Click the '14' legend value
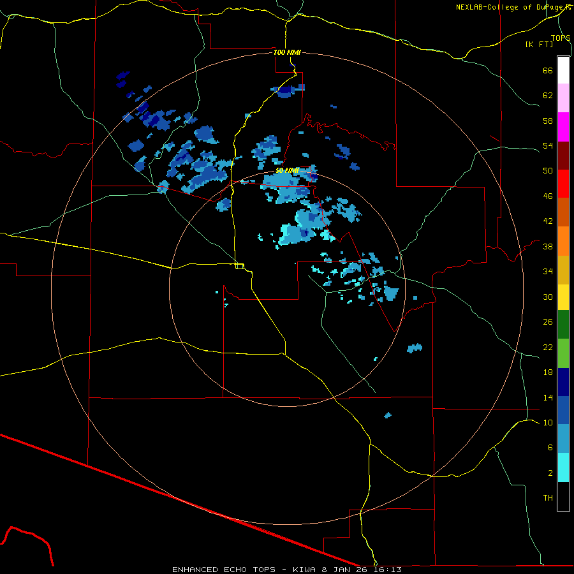The width and height of the screenshot is (574, 574). 548,397
